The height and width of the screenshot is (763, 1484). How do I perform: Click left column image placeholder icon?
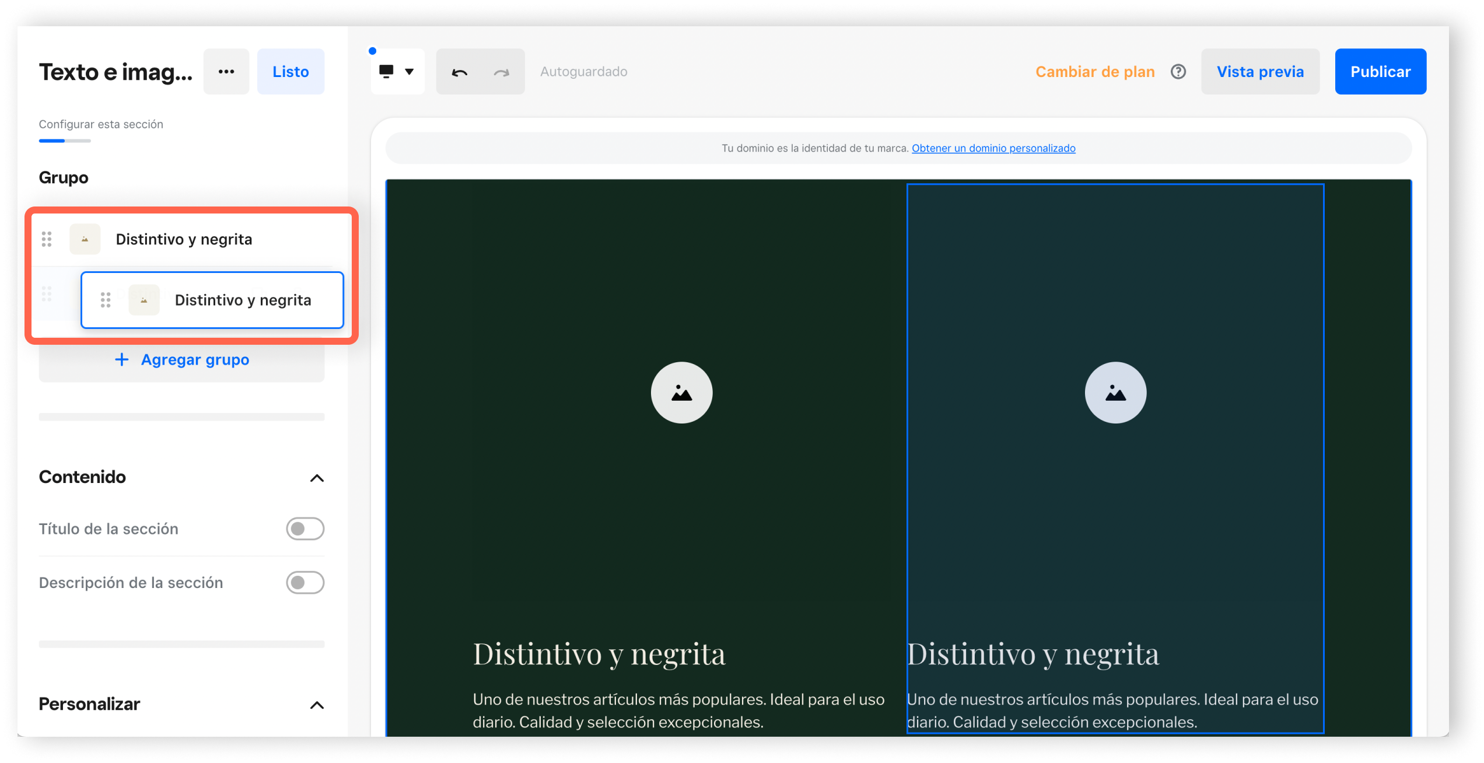click(x=681, y=393)
